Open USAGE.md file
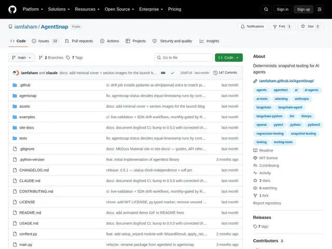The width and height of the screenshot is (332, 249). coord(29,224)
